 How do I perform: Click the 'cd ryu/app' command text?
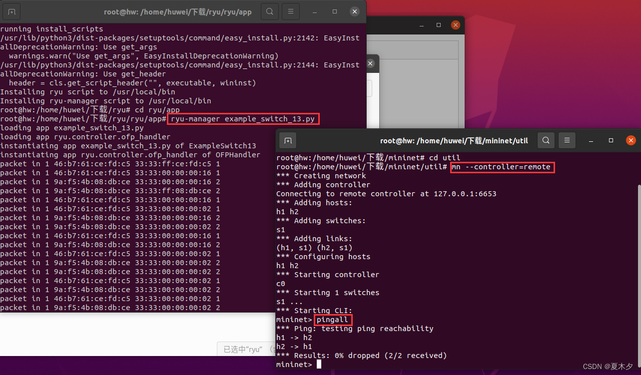pyautogui.click(x=157, y=110)
